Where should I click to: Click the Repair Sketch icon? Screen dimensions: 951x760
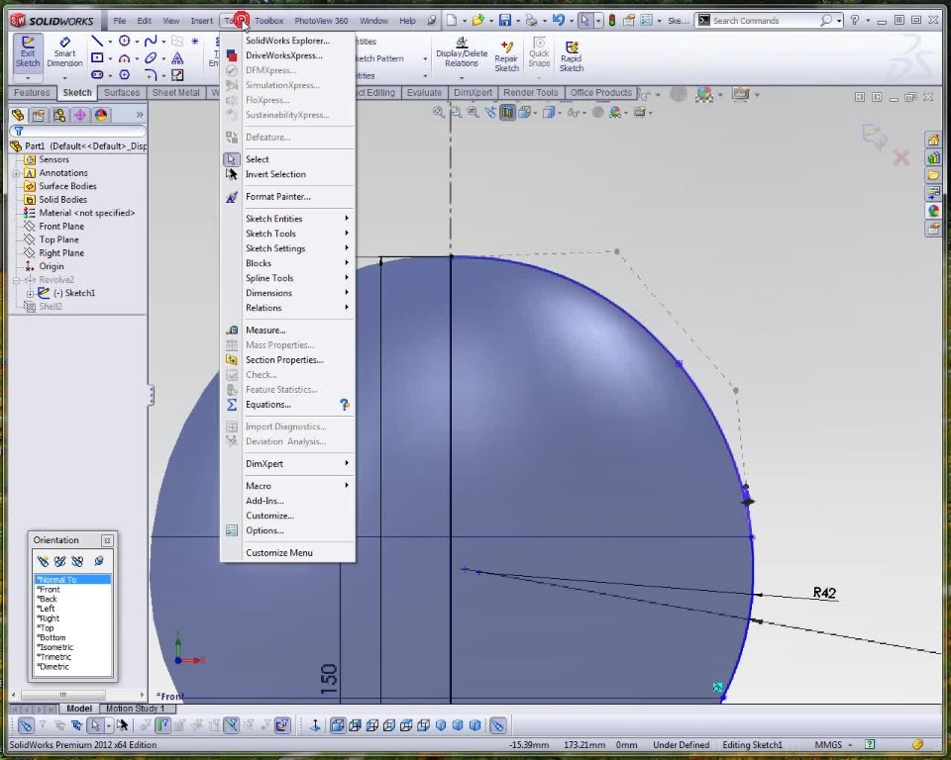[506, 55]
